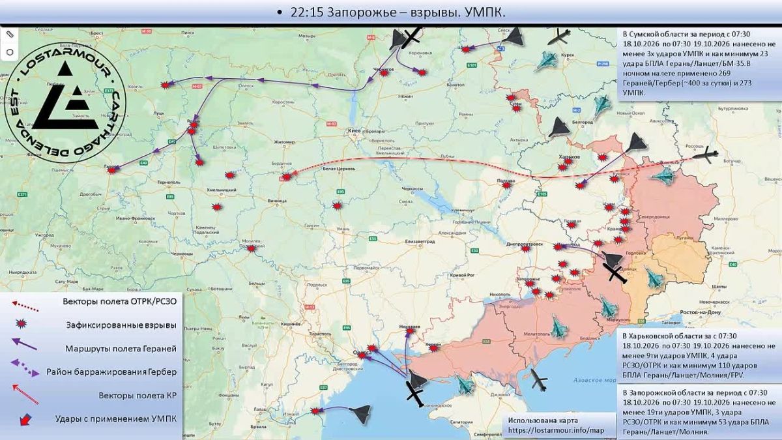Click the Запорожская область report text box

[699, 412]
